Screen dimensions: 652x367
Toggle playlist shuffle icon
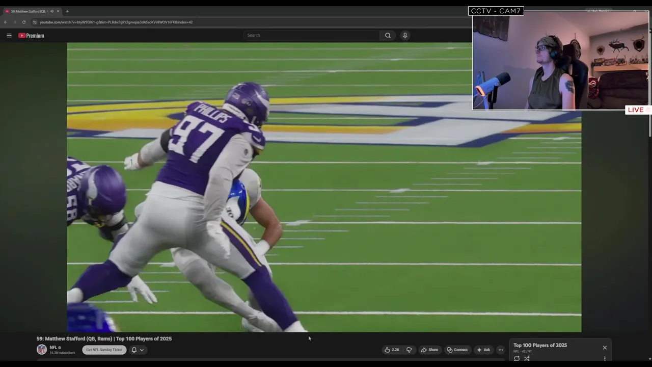tap(527, 358)
